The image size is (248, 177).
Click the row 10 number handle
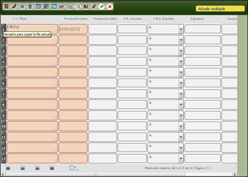[x=3, y=126]
